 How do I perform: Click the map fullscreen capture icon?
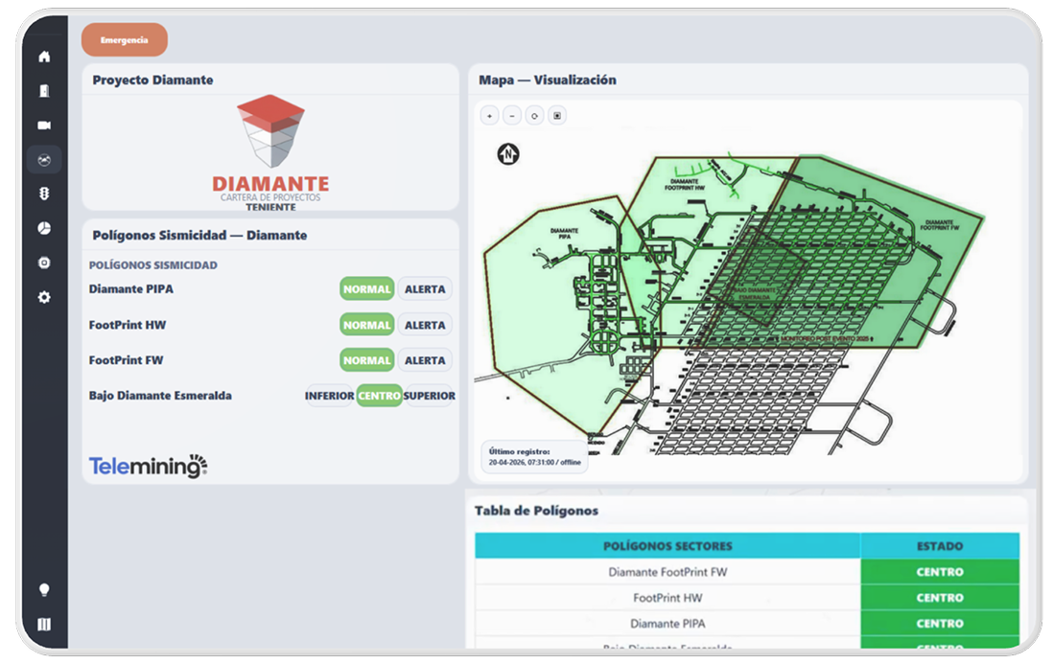point(557,116)
